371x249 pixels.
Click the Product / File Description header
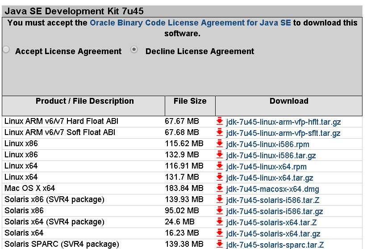coord(84,101)
